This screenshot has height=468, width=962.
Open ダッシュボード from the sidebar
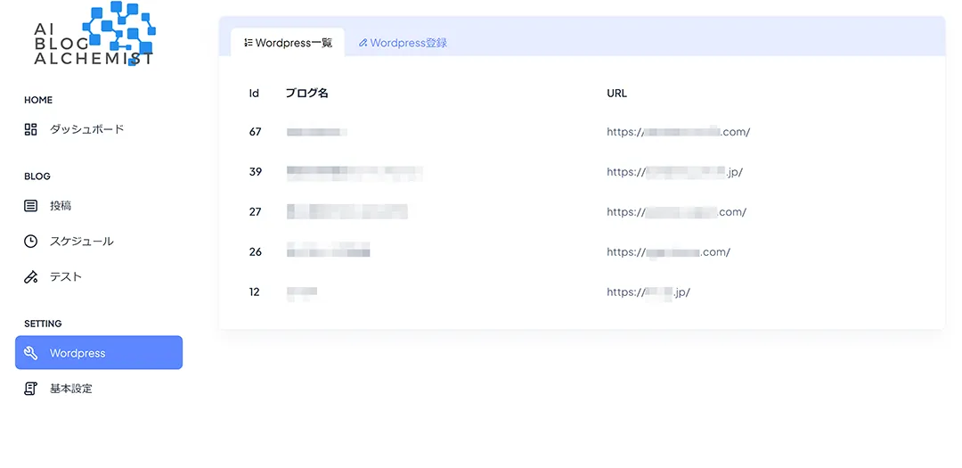[x=86, y=129]
